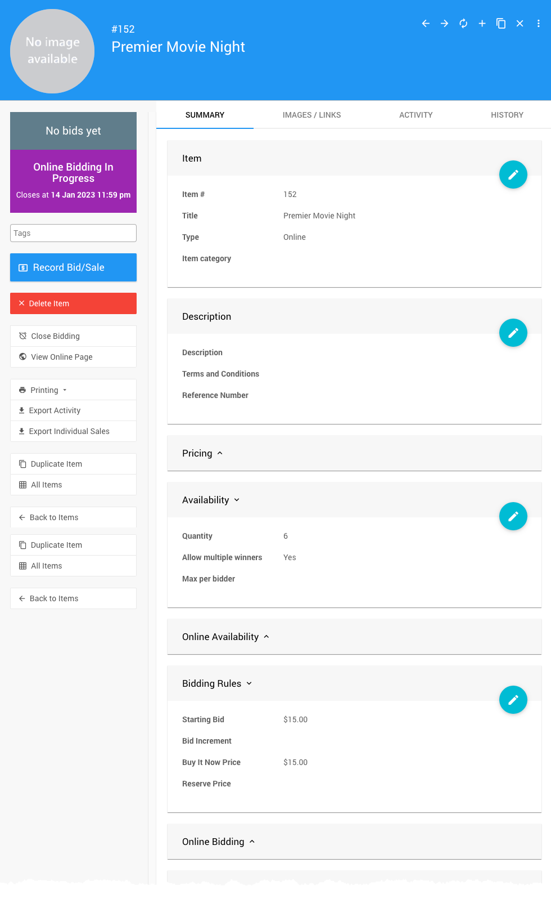Click the No image available thumbnail

[x=52, y=51]
